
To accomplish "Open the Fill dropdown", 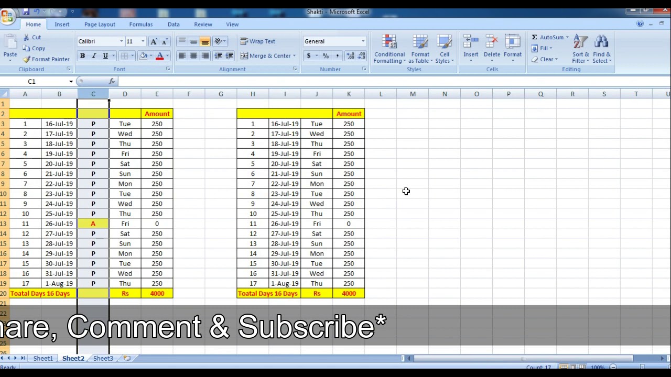I will click(542, 48).
